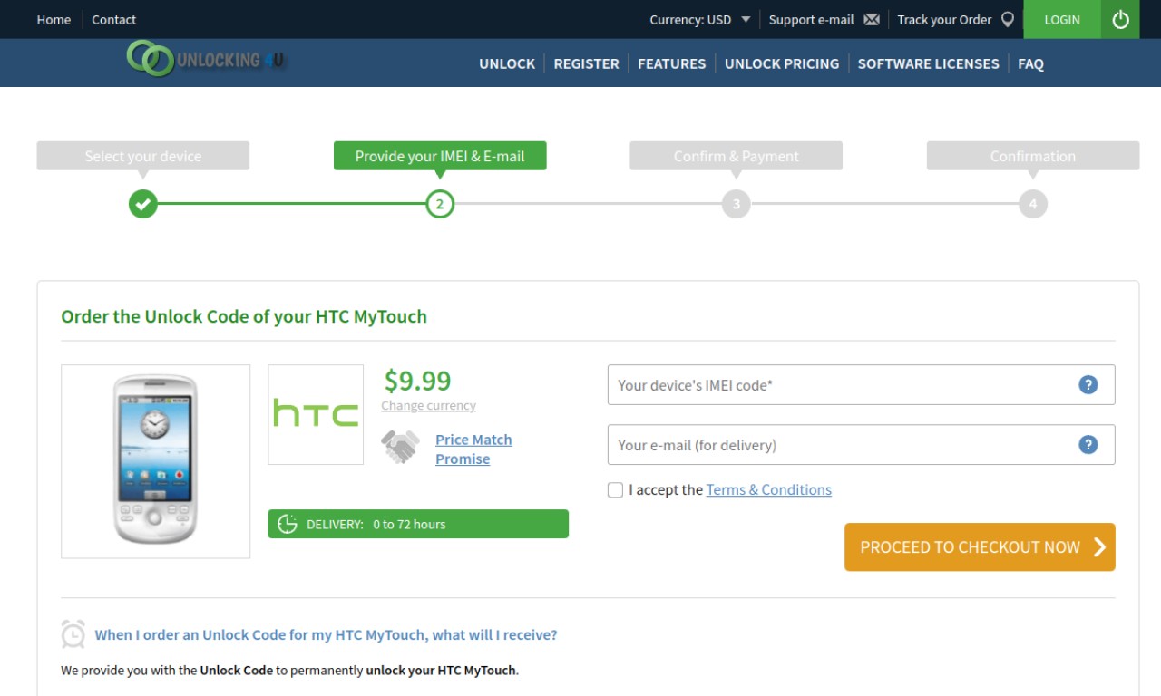Screen dimensions: 1161x696
Task: Click the power icon beside Login
Action: 1120,19
